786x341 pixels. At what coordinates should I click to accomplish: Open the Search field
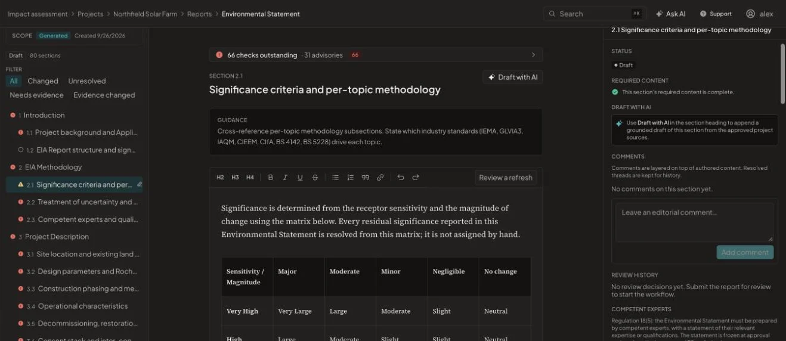pos(595,14)
